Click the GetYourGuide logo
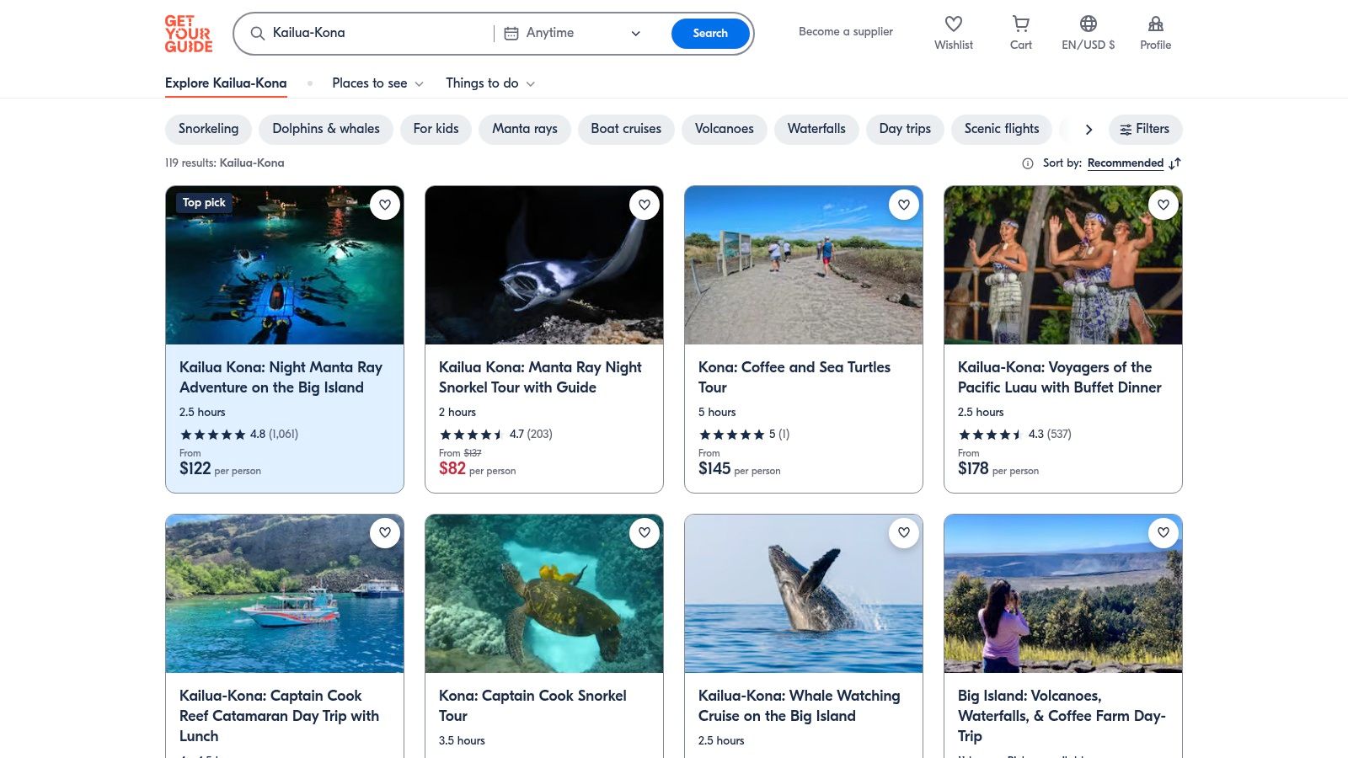 tap(189, 33)
